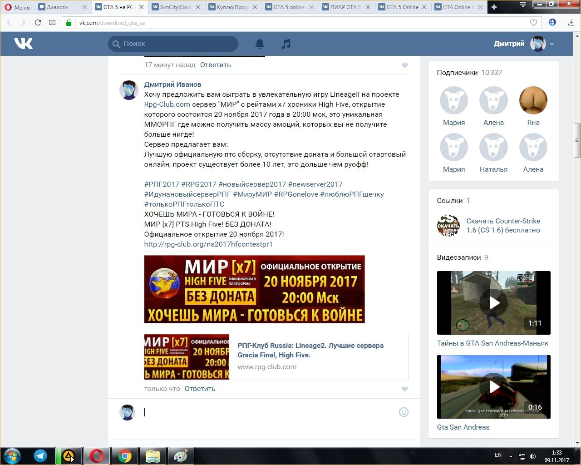Open the Windows Start button
The height and width of the screenshot is (465, 581).
[12, 456]
